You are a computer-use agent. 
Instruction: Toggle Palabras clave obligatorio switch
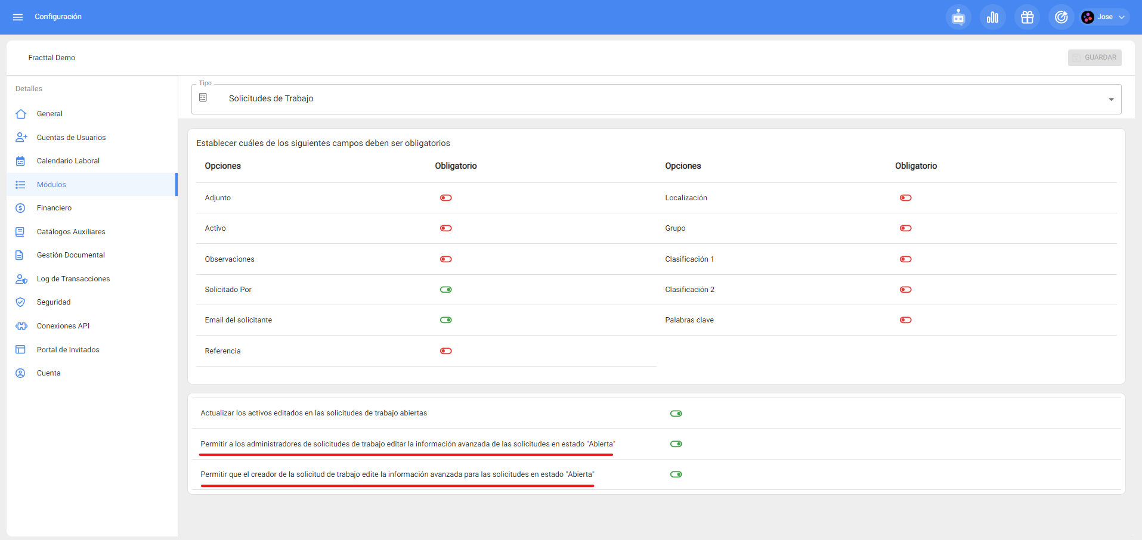905,320
